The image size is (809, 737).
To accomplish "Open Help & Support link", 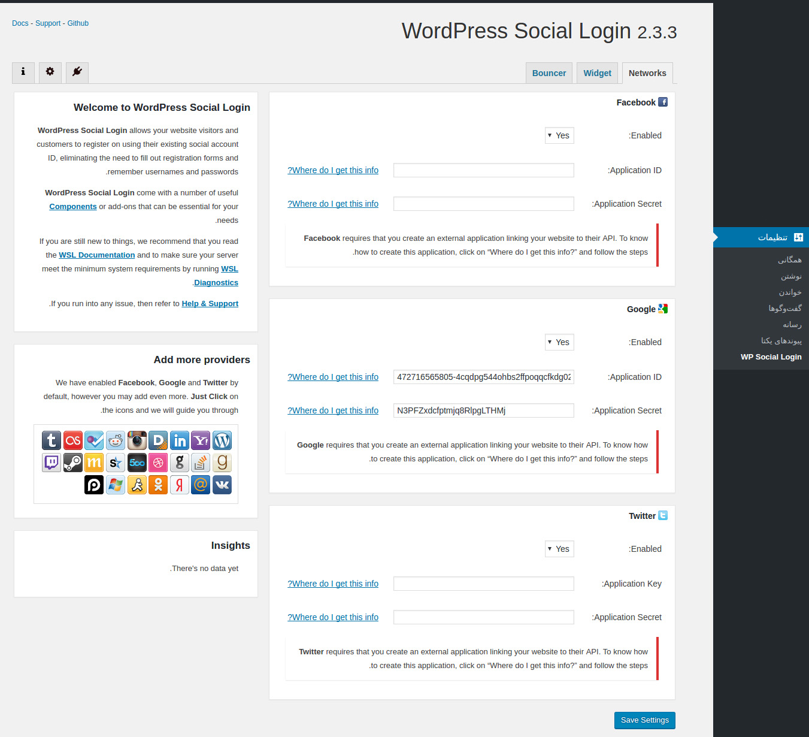I will (210, 303).
